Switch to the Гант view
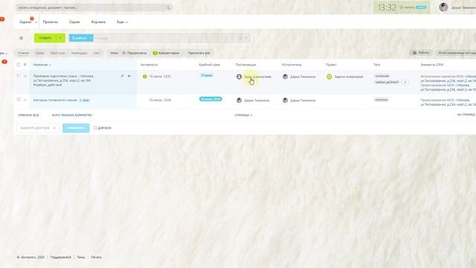The height and width of the screenshot is (268, 476). coord(97,53)
